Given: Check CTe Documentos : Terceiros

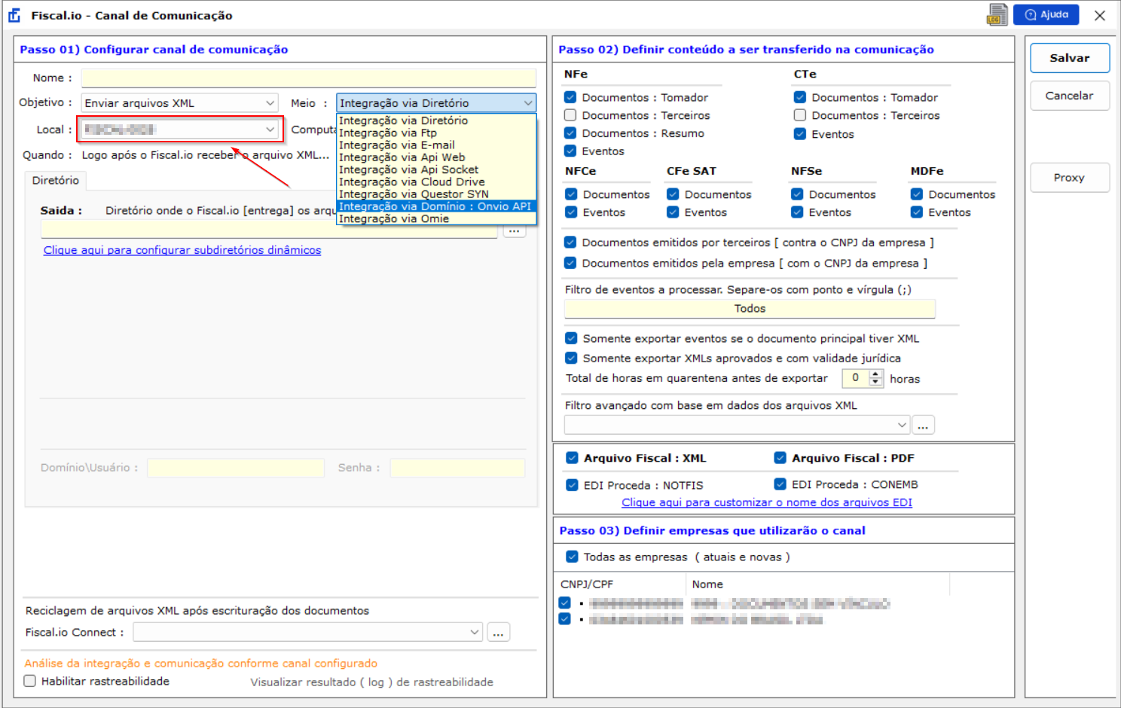Looking at the screenshot, I should (800, 115).
